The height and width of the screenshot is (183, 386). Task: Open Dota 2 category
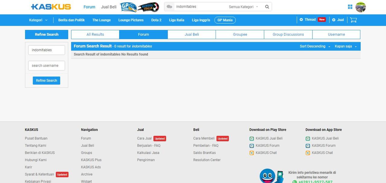pos(156,20)
